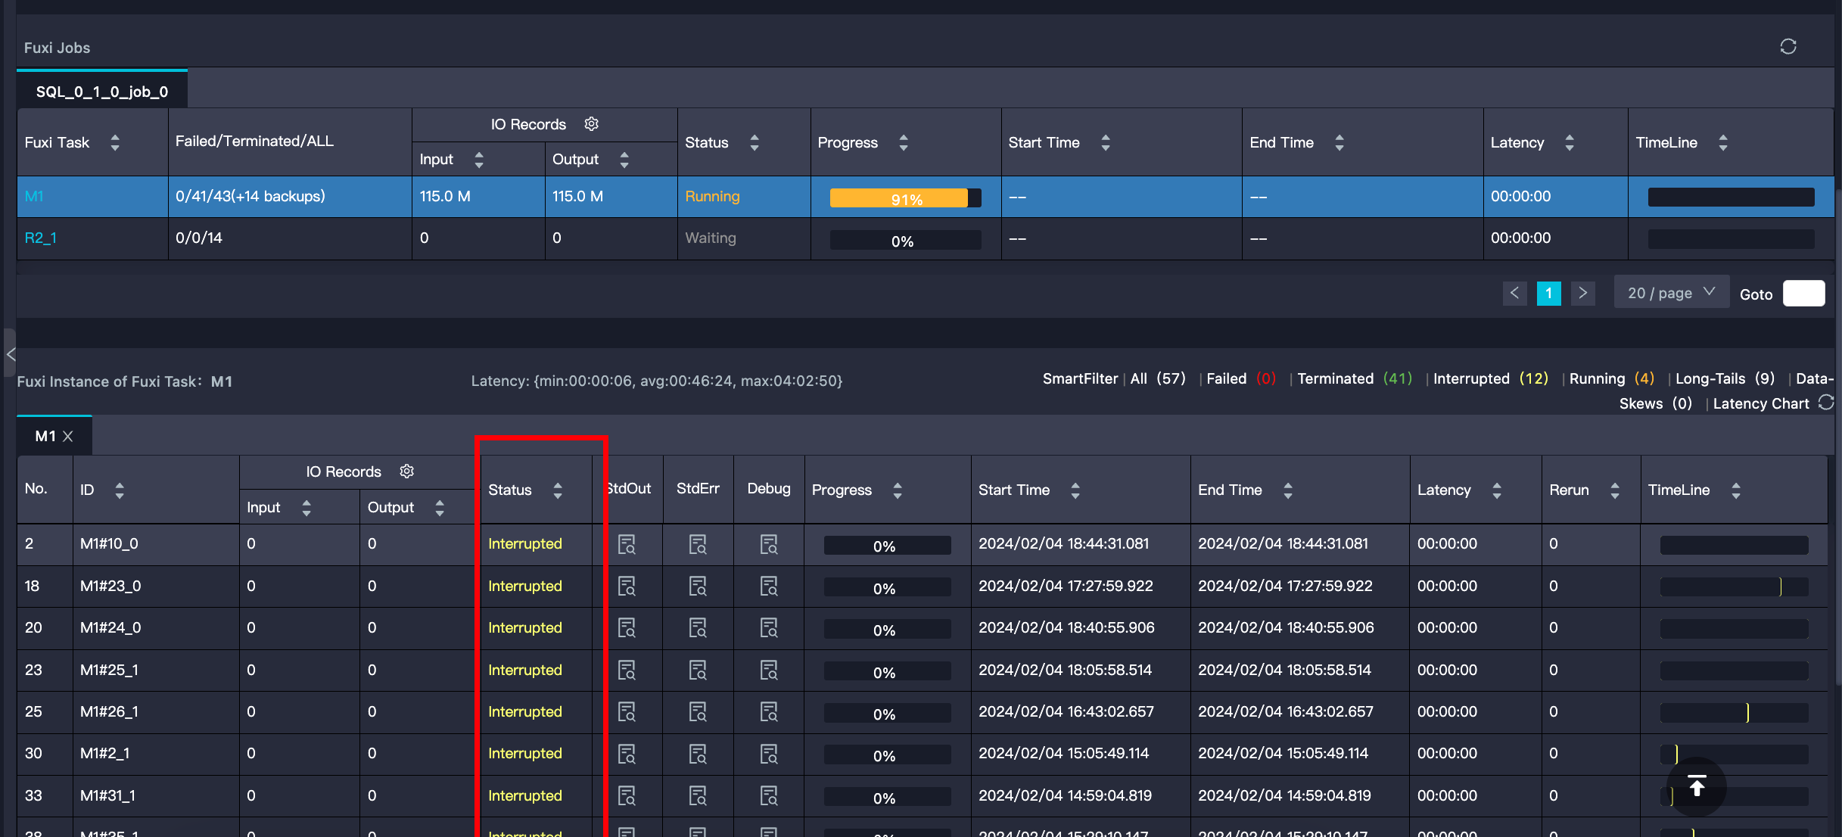Sort instance table by Status column

(x=558, y=490)
